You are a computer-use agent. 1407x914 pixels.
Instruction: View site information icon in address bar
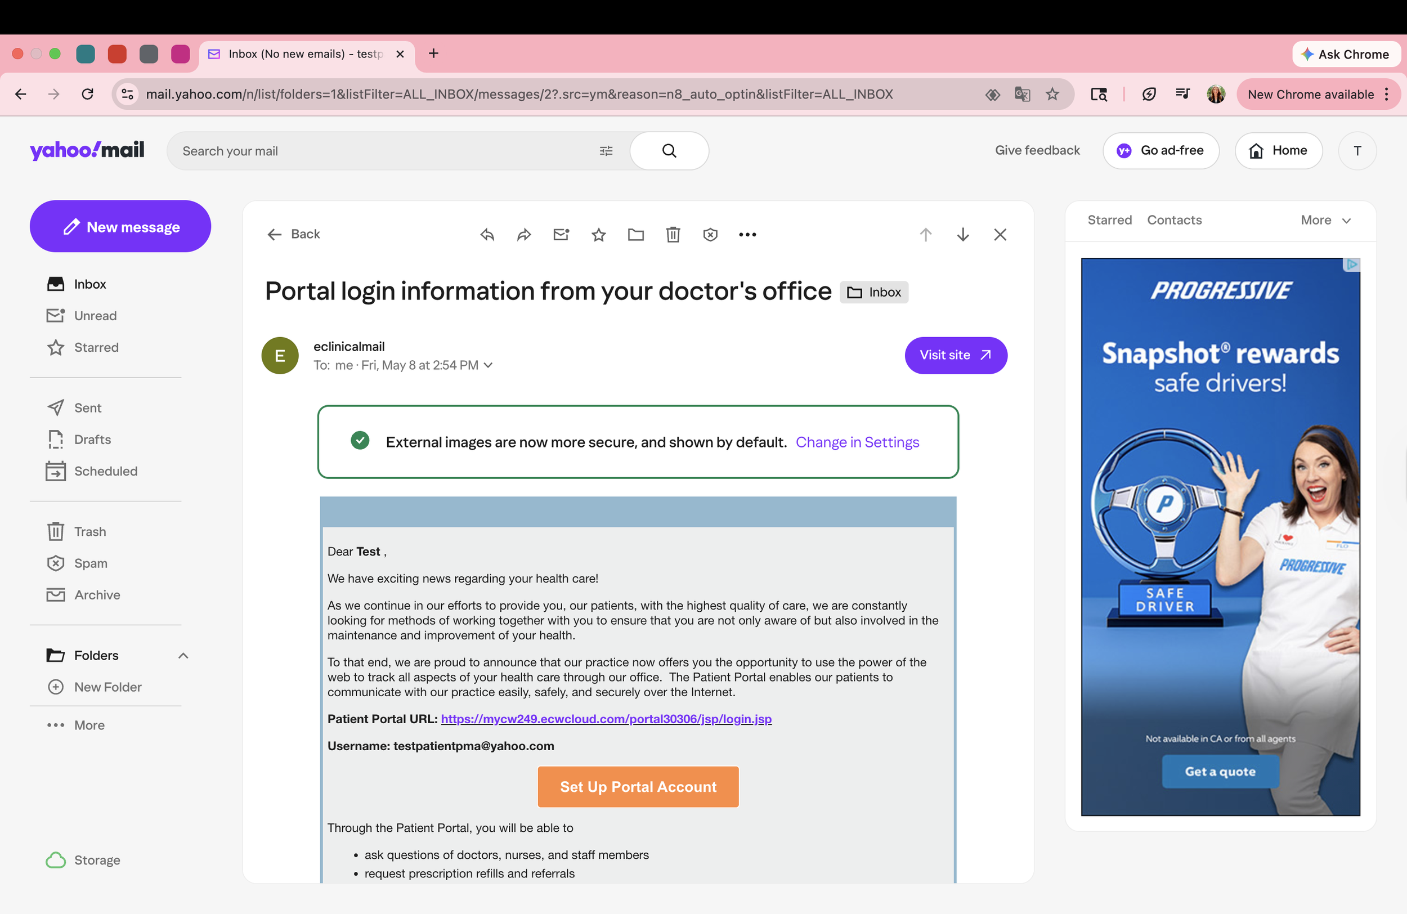(127, 94)
